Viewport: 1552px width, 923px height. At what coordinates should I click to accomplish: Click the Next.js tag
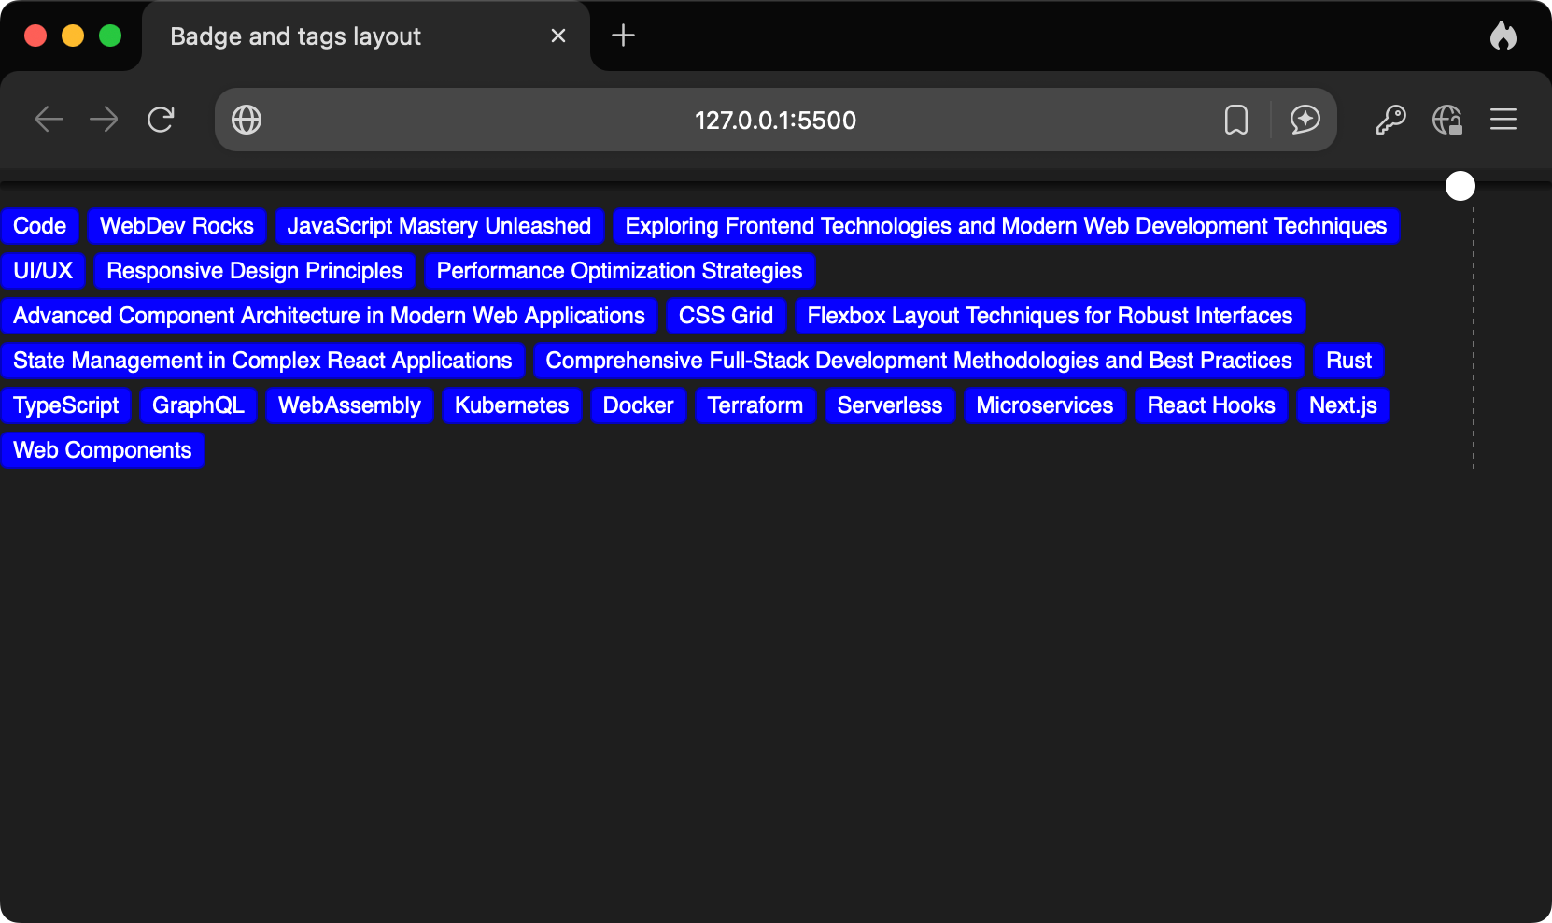pos(1343,405)
